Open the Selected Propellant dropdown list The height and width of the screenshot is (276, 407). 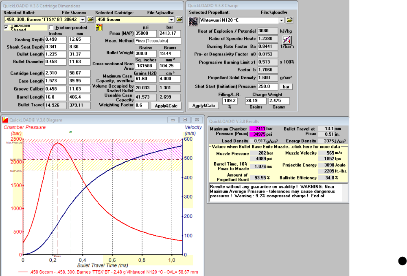(x=282, y=20)
